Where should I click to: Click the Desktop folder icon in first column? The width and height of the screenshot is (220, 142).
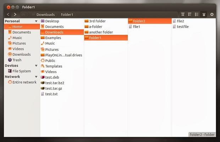point(43,21)
